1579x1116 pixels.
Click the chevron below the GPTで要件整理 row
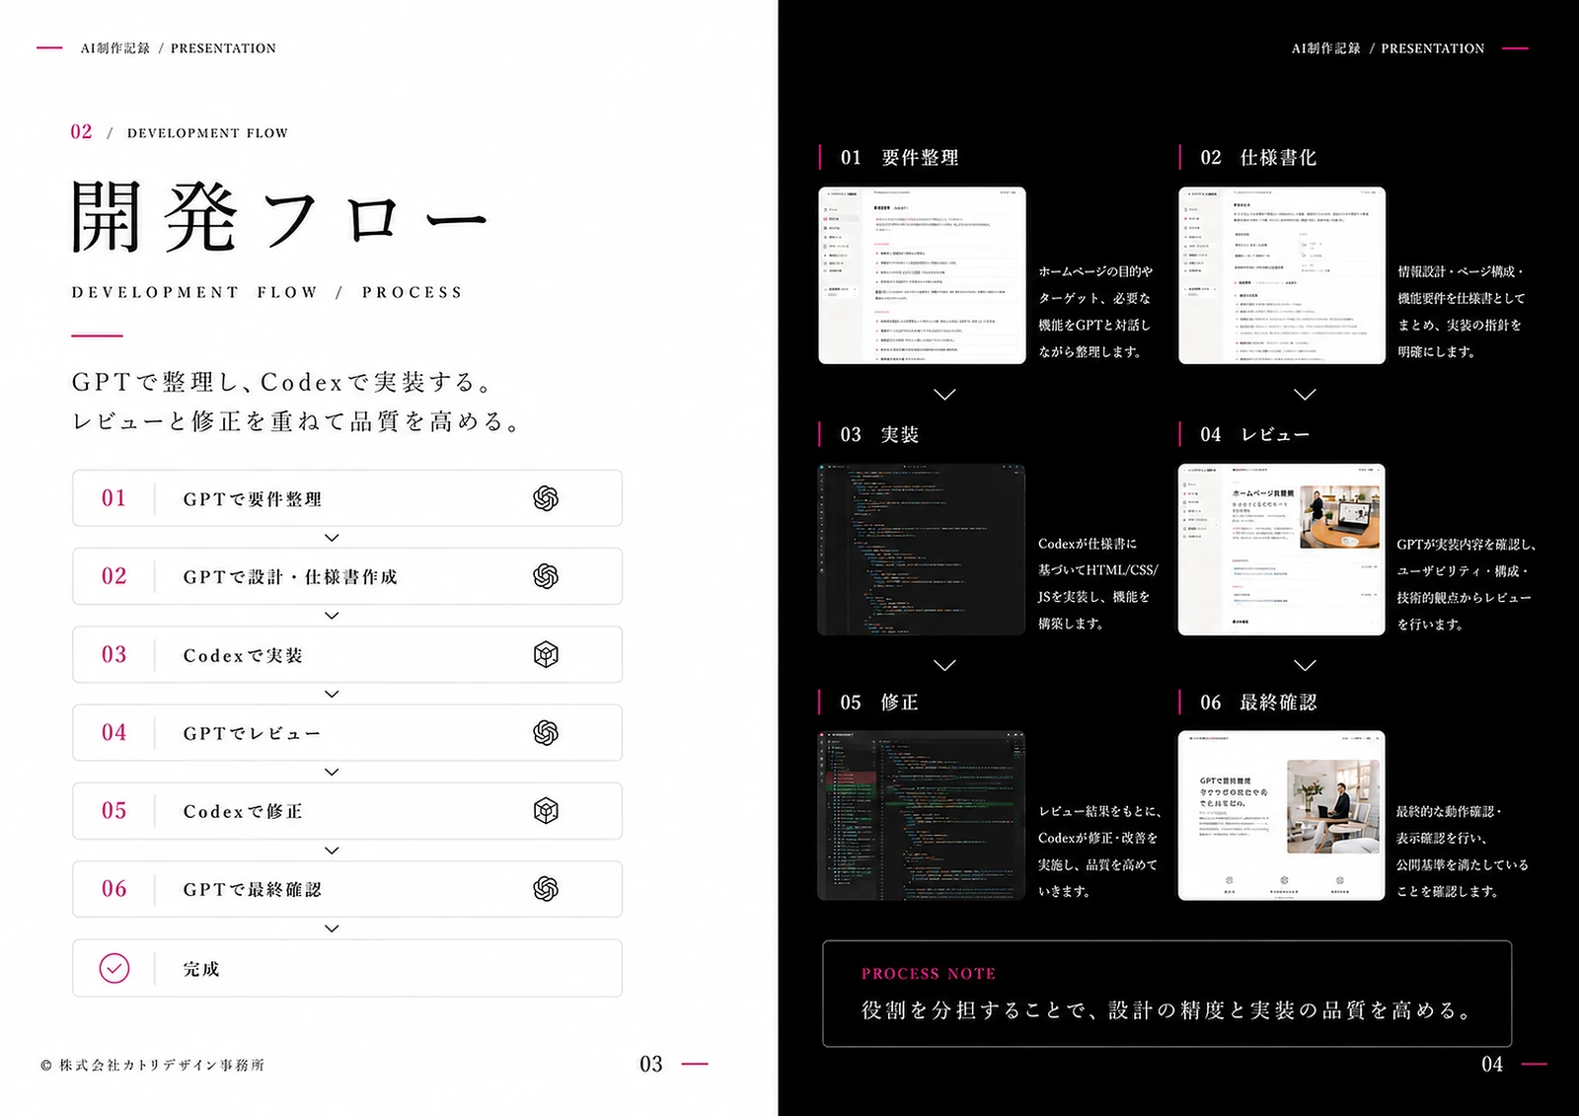[x=332, y=538]
